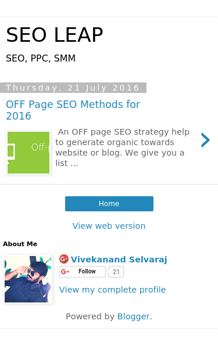The image size is (218, 364).
Task: Open the View web version link
Action: 109,226
